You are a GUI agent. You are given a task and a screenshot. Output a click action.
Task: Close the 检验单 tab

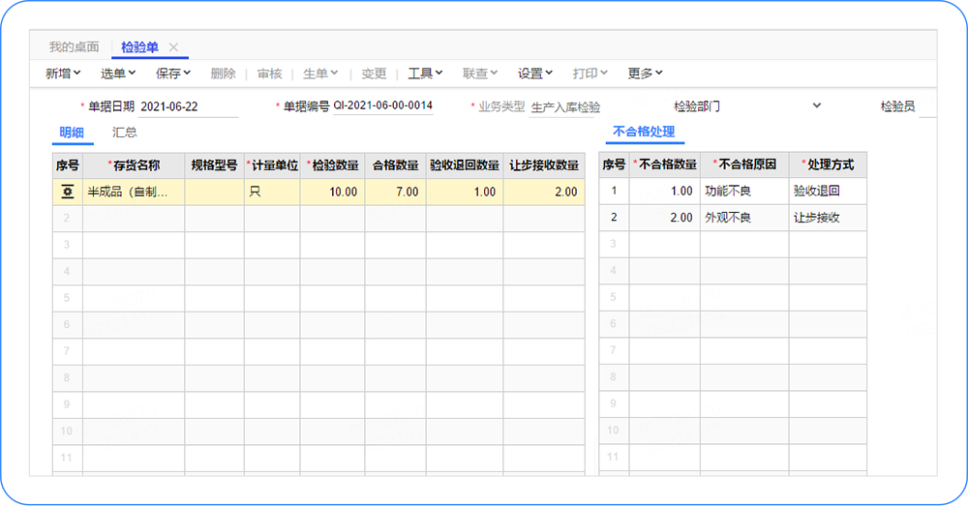tap(173, 47)
